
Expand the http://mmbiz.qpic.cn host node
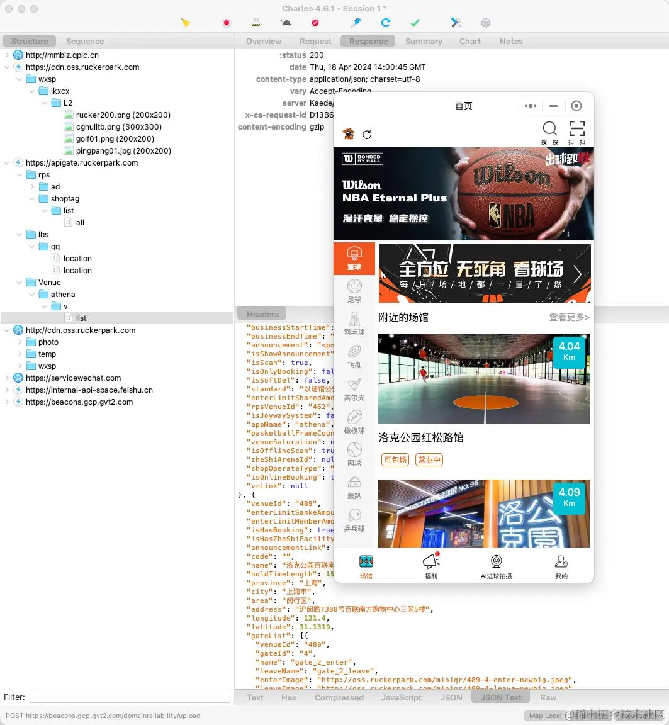click(x=7, y=55)
